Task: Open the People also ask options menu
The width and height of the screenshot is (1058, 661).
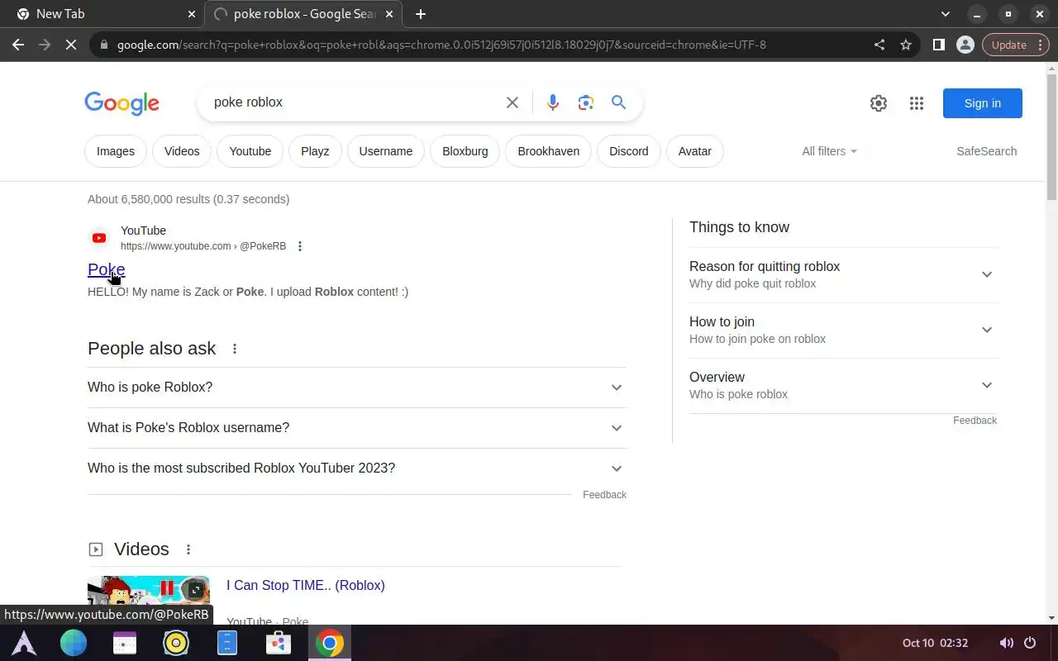Action: click(235, 349)
